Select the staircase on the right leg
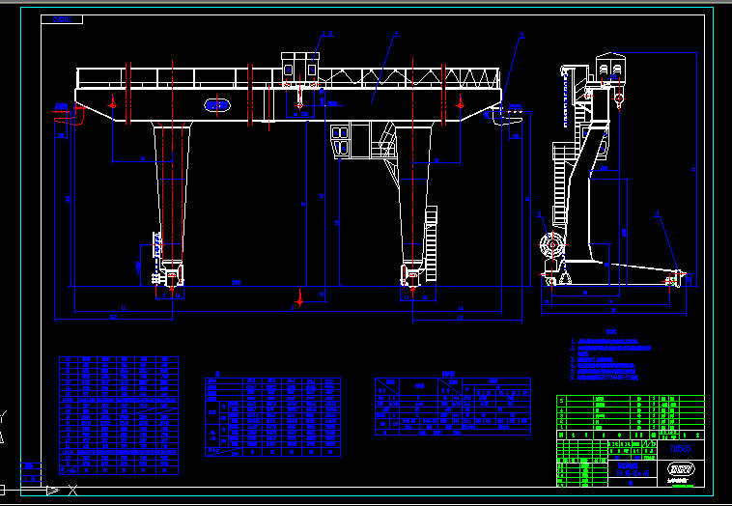The image size is (732, 506). [388, 145]
